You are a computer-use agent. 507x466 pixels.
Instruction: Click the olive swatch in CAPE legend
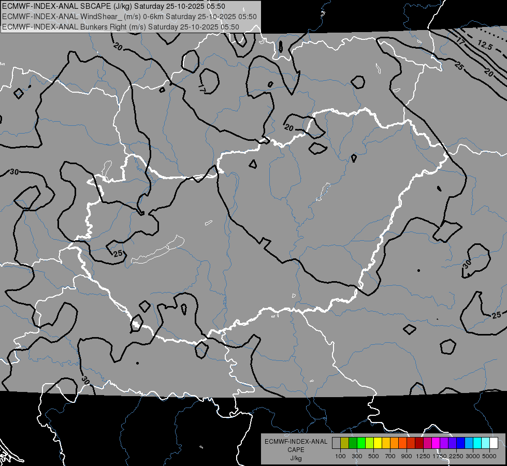tap(345, 443)
